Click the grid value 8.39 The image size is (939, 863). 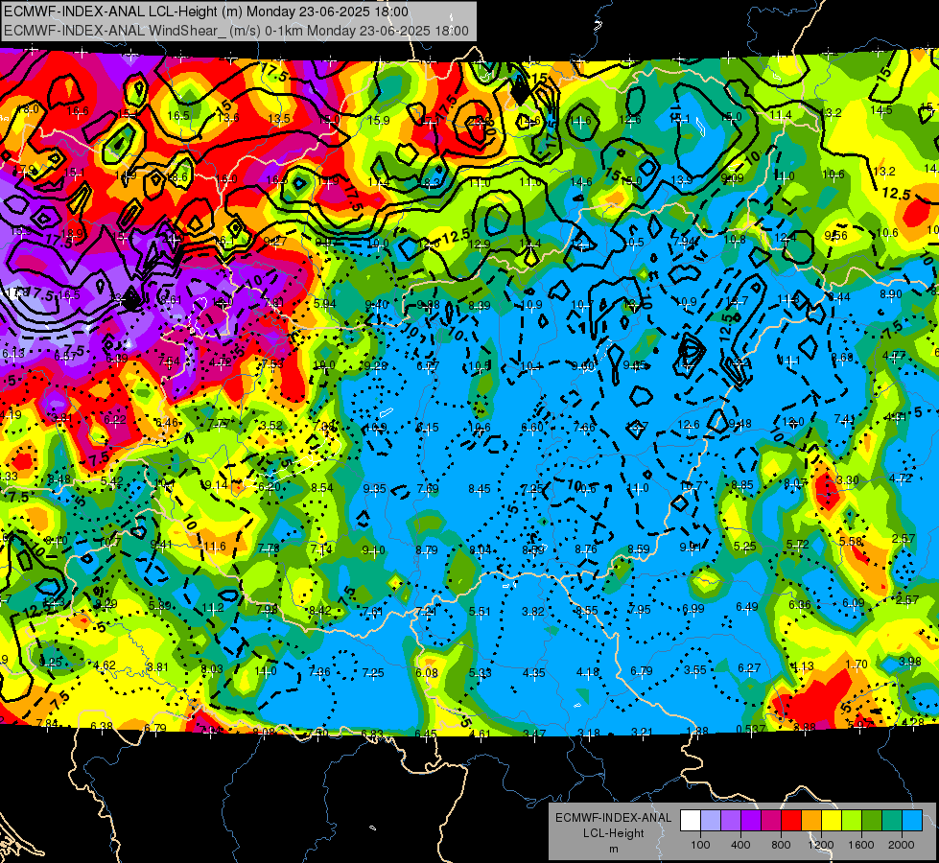click(480, 306)
